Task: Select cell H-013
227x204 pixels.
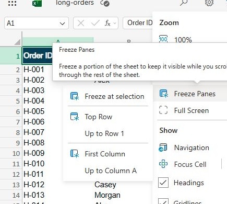Action: [x=57, y=195]
